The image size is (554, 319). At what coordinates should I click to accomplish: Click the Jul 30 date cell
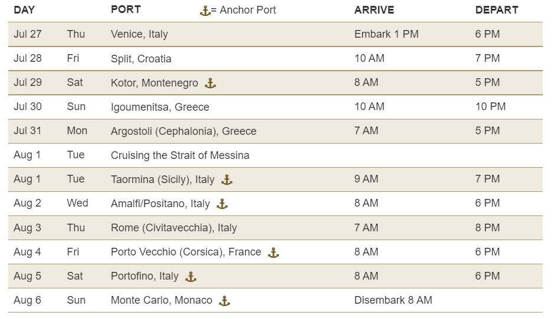click(28, 107)
